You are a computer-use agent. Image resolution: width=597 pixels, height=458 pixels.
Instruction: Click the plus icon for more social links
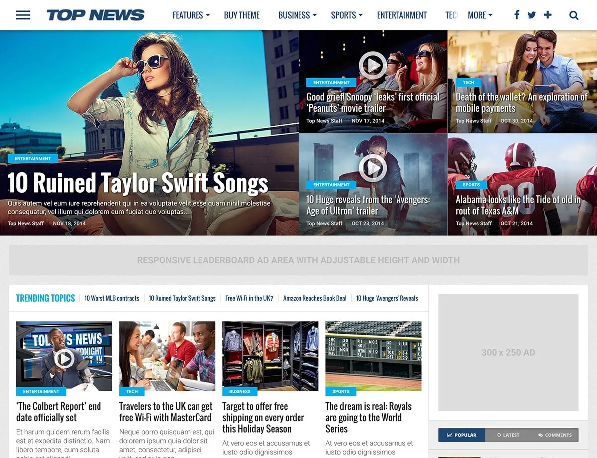548,15
